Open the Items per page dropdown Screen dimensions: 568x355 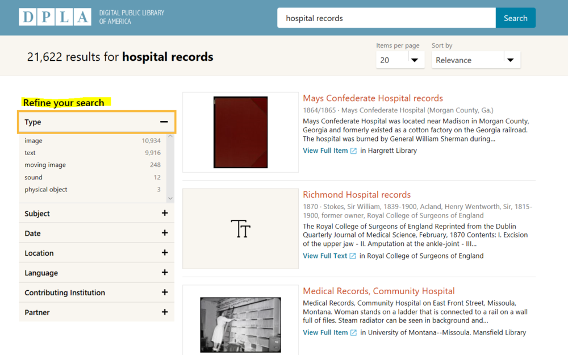[x=400, y=59]
